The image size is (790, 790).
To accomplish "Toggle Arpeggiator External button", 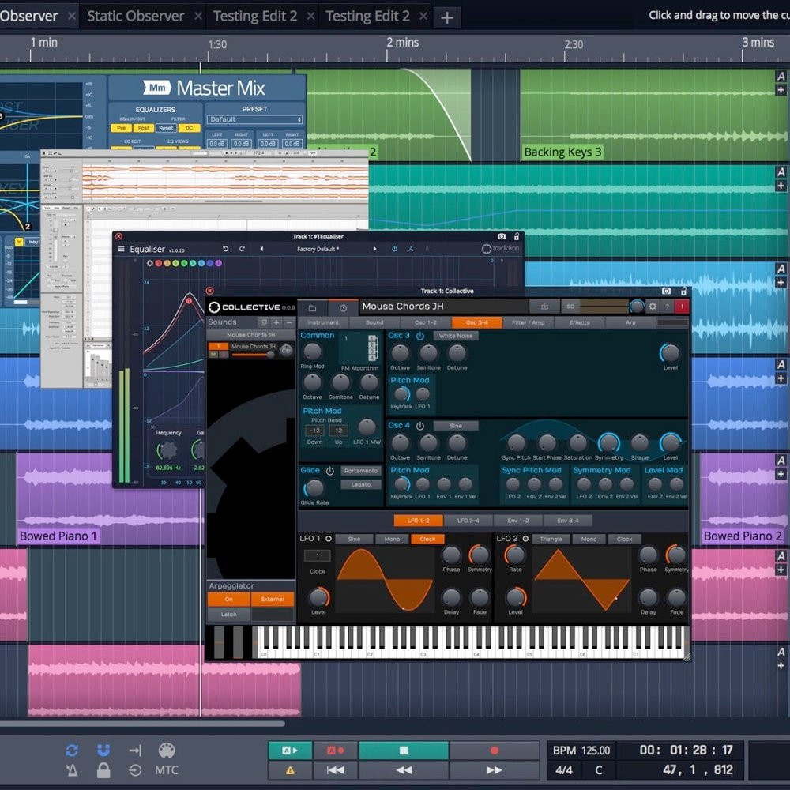I will tap(273, 599).
